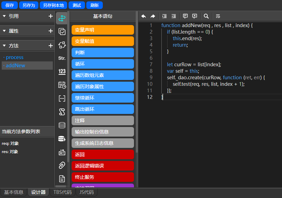Select the basic statements flow icon
This screenshot has width=282, height=198.
click(62, 18)
